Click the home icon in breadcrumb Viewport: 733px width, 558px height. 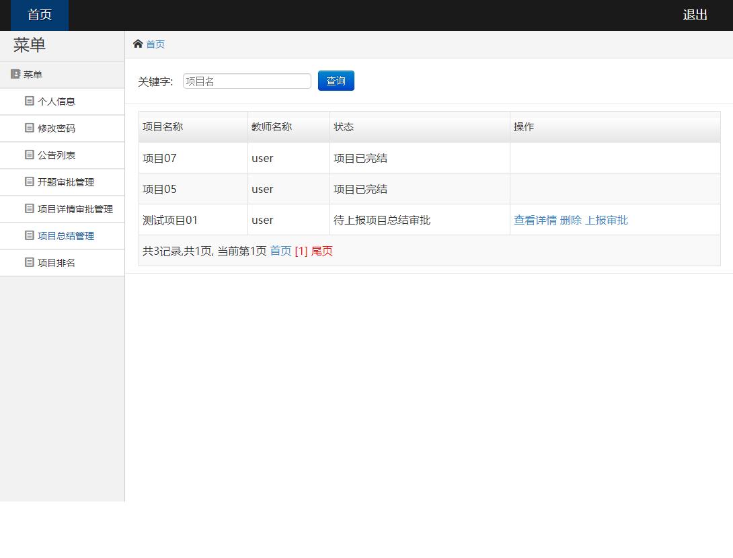pos(138,44)
